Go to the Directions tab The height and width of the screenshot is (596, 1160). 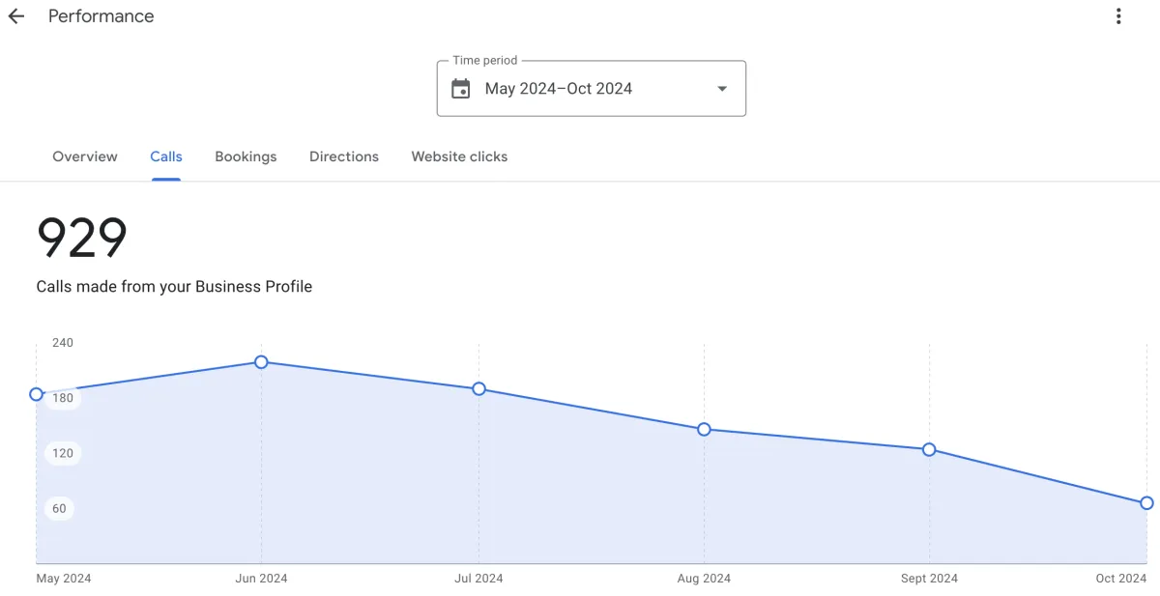coord(344,156)
